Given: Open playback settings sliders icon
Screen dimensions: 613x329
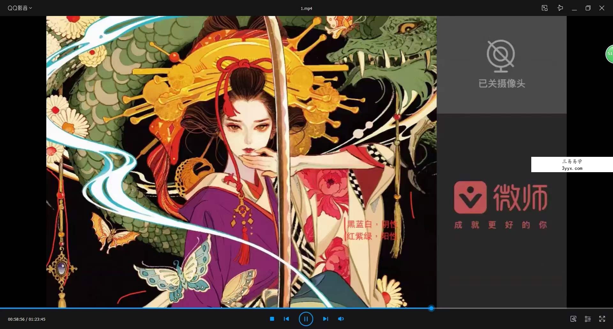Looking at the screenshot, I should [588, 319].
